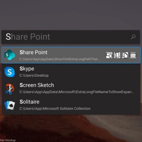Open path in console icon
Viewport: 142px width, 142px height.
tap(133, 55)
